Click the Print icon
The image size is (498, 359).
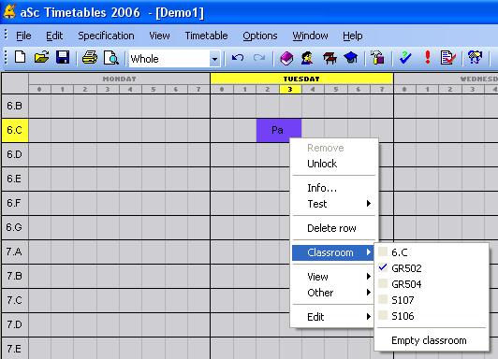point(90,58)
